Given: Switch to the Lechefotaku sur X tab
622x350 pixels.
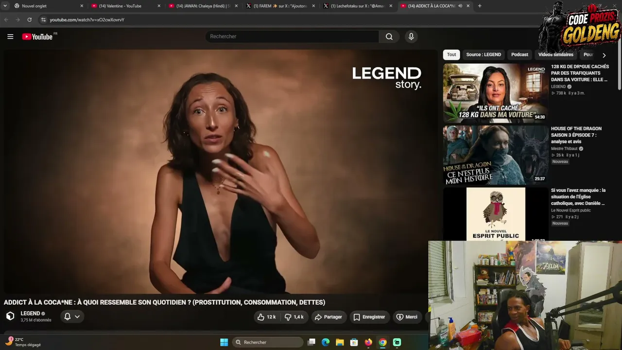Looking at the screenshot, I should (x=357, y=6).
